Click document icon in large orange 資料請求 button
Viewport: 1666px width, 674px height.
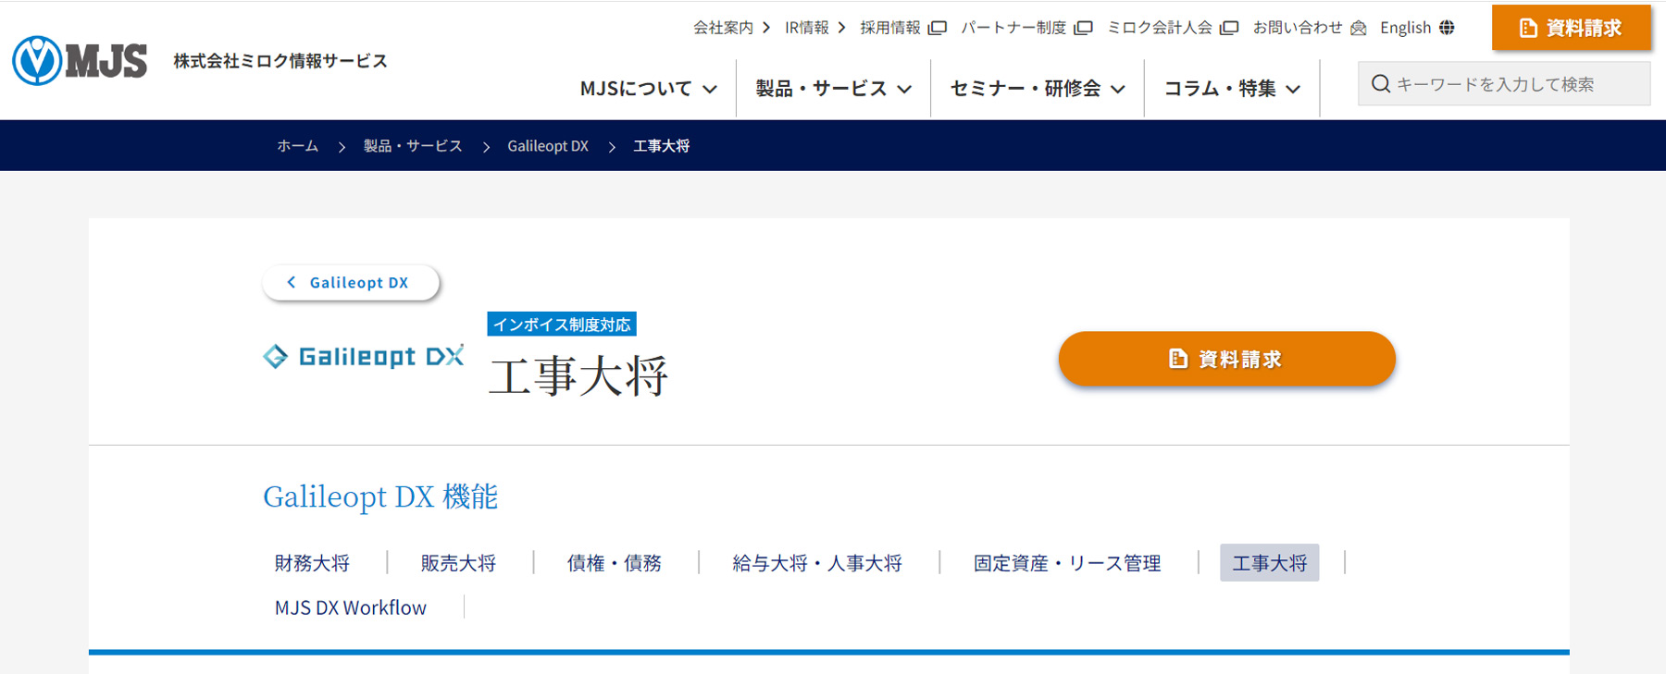1178,359
